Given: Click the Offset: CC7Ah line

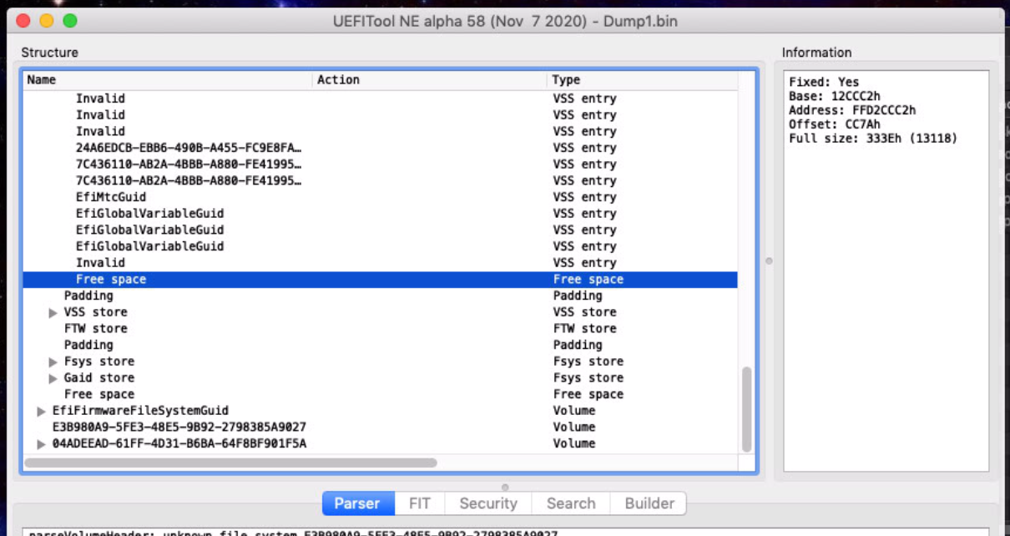Looking at the screenshot, I should 834,124.
